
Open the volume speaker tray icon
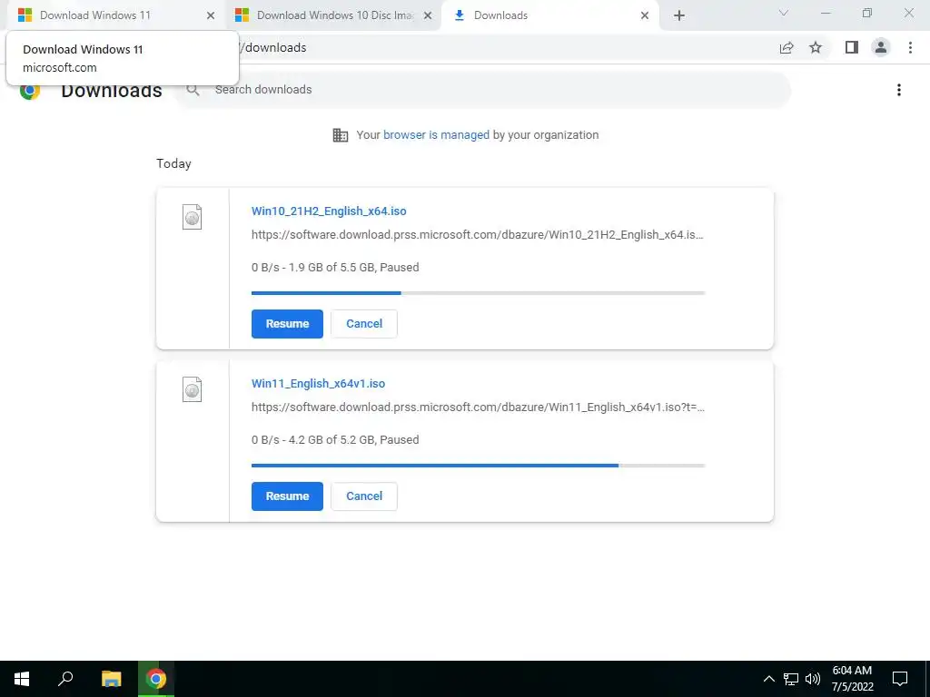[813, 679]
